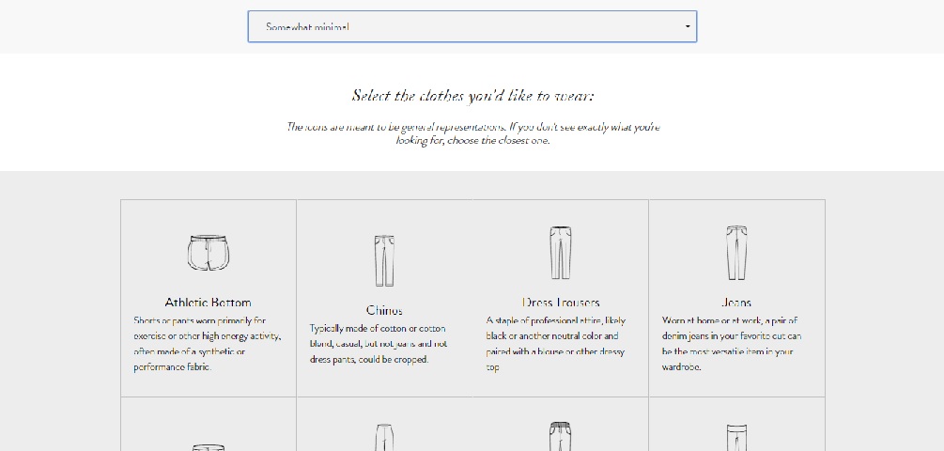Click the Dress Trousers professional attire description
Screen dimensions: 944x451
pyautogui.click(x=555, y=344)
